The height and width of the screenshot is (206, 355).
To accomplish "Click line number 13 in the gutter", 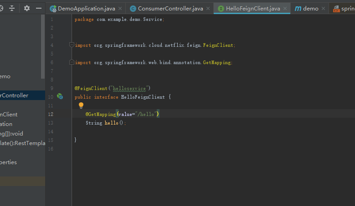I will point(51,123).
